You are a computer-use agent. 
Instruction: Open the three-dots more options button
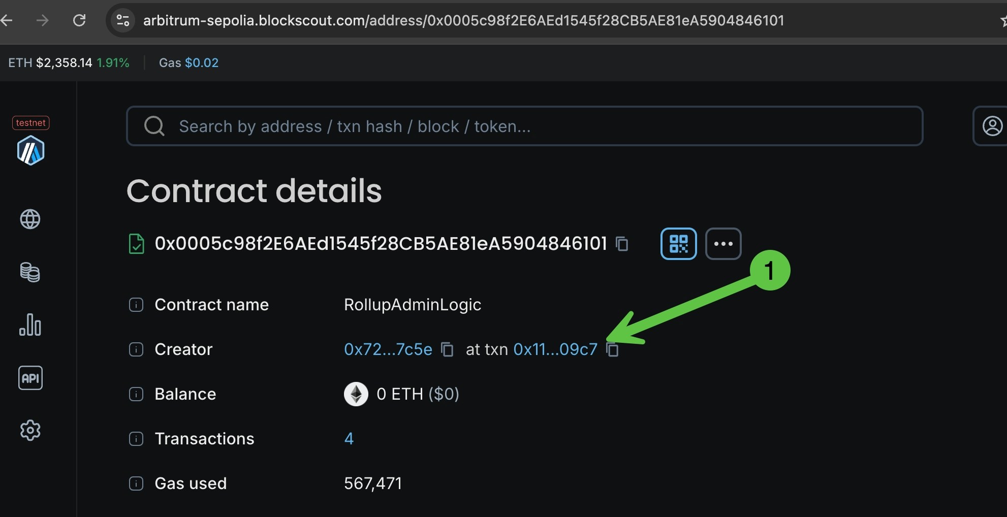point(723,244)
